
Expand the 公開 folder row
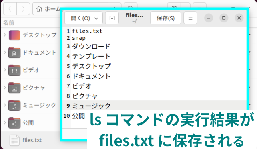5,122
